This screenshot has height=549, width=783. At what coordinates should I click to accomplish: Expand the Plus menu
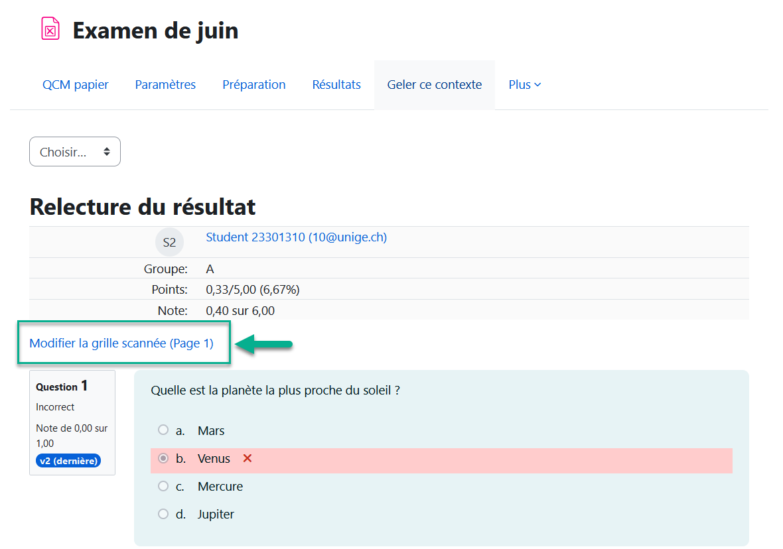tap(524, 85)
